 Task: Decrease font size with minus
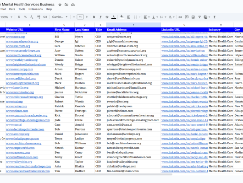[x=74, y=17]
